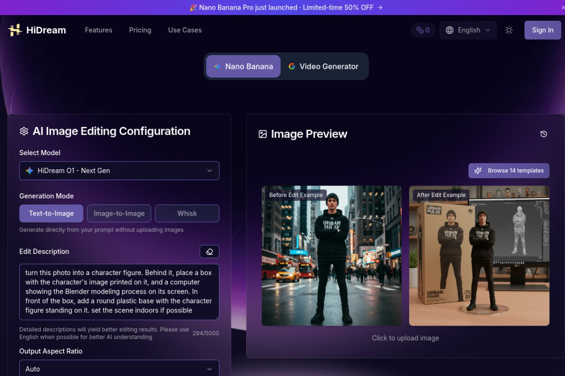
Task: Click the 294/5000 character count text
Action: (x=206, y=333)
